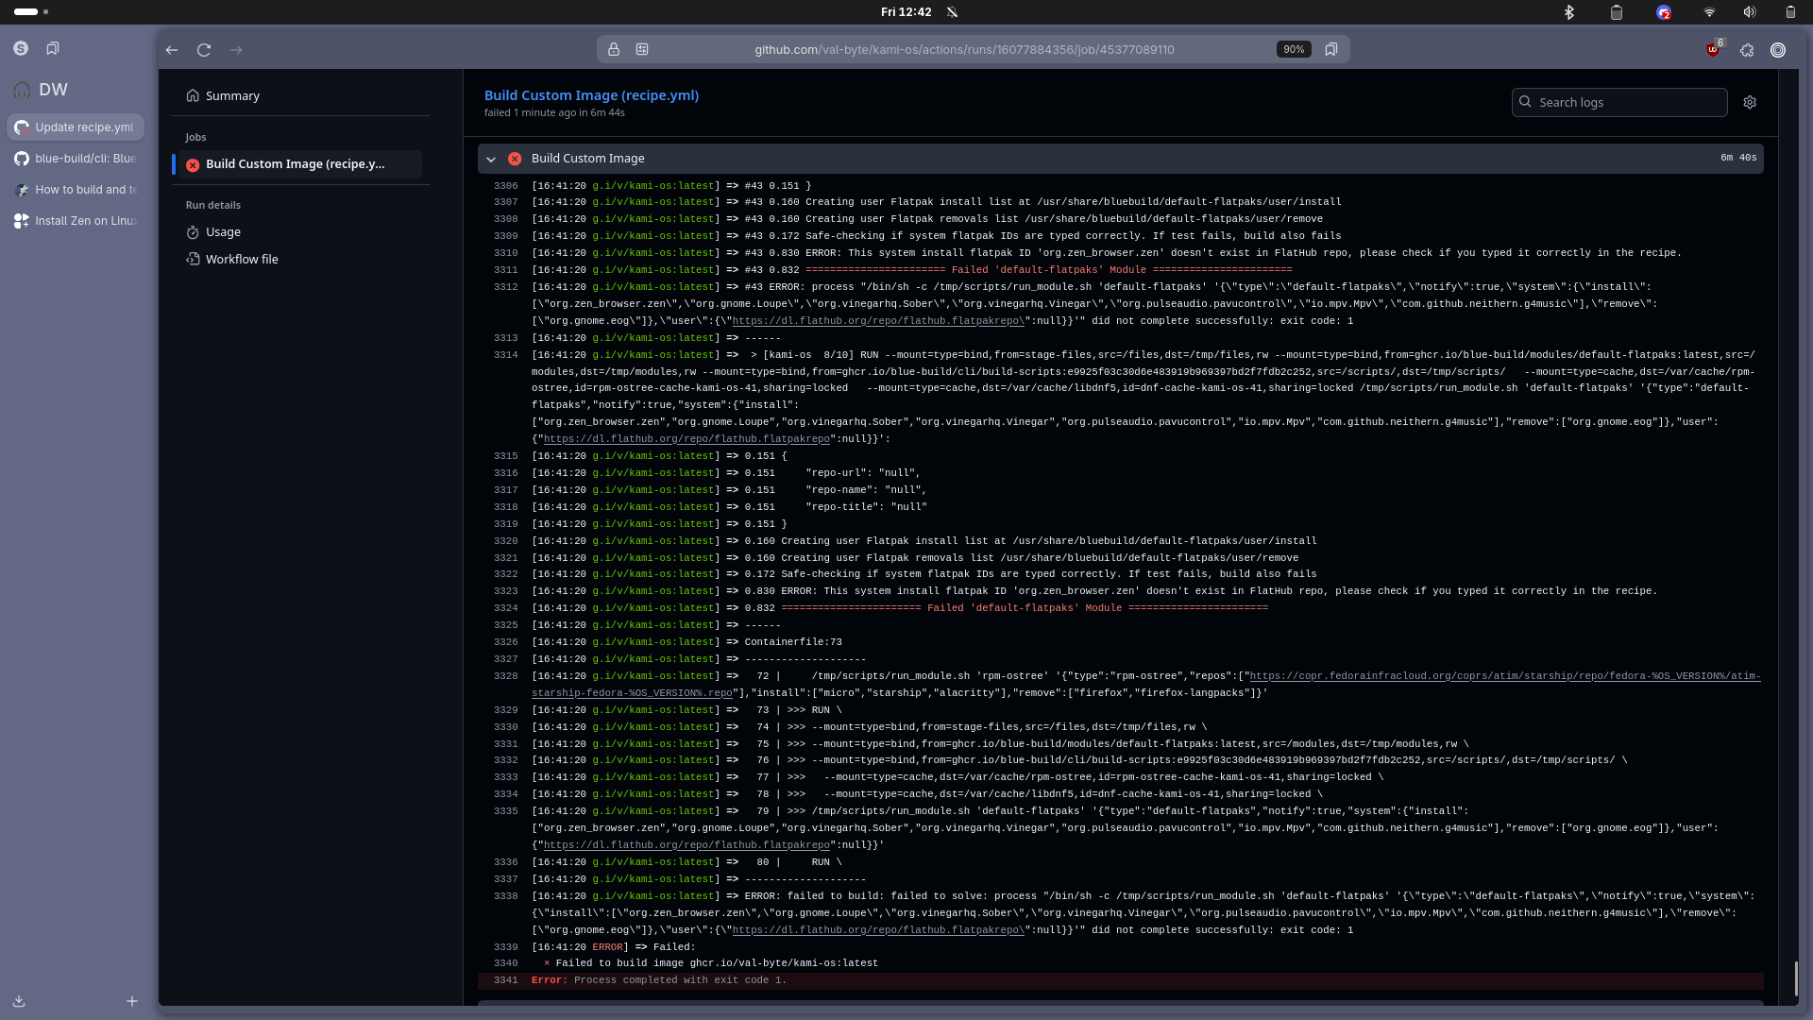Click the forward navigation arrow
This screenshot has width=1813, height=1020.
pos(236,50)
